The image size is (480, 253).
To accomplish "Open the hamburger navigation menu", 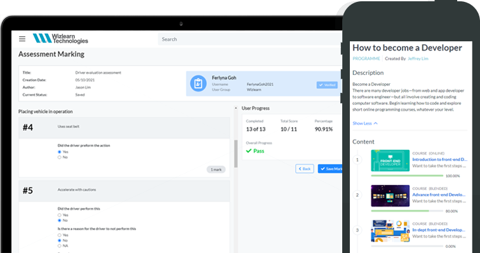I will click(22, 39).
